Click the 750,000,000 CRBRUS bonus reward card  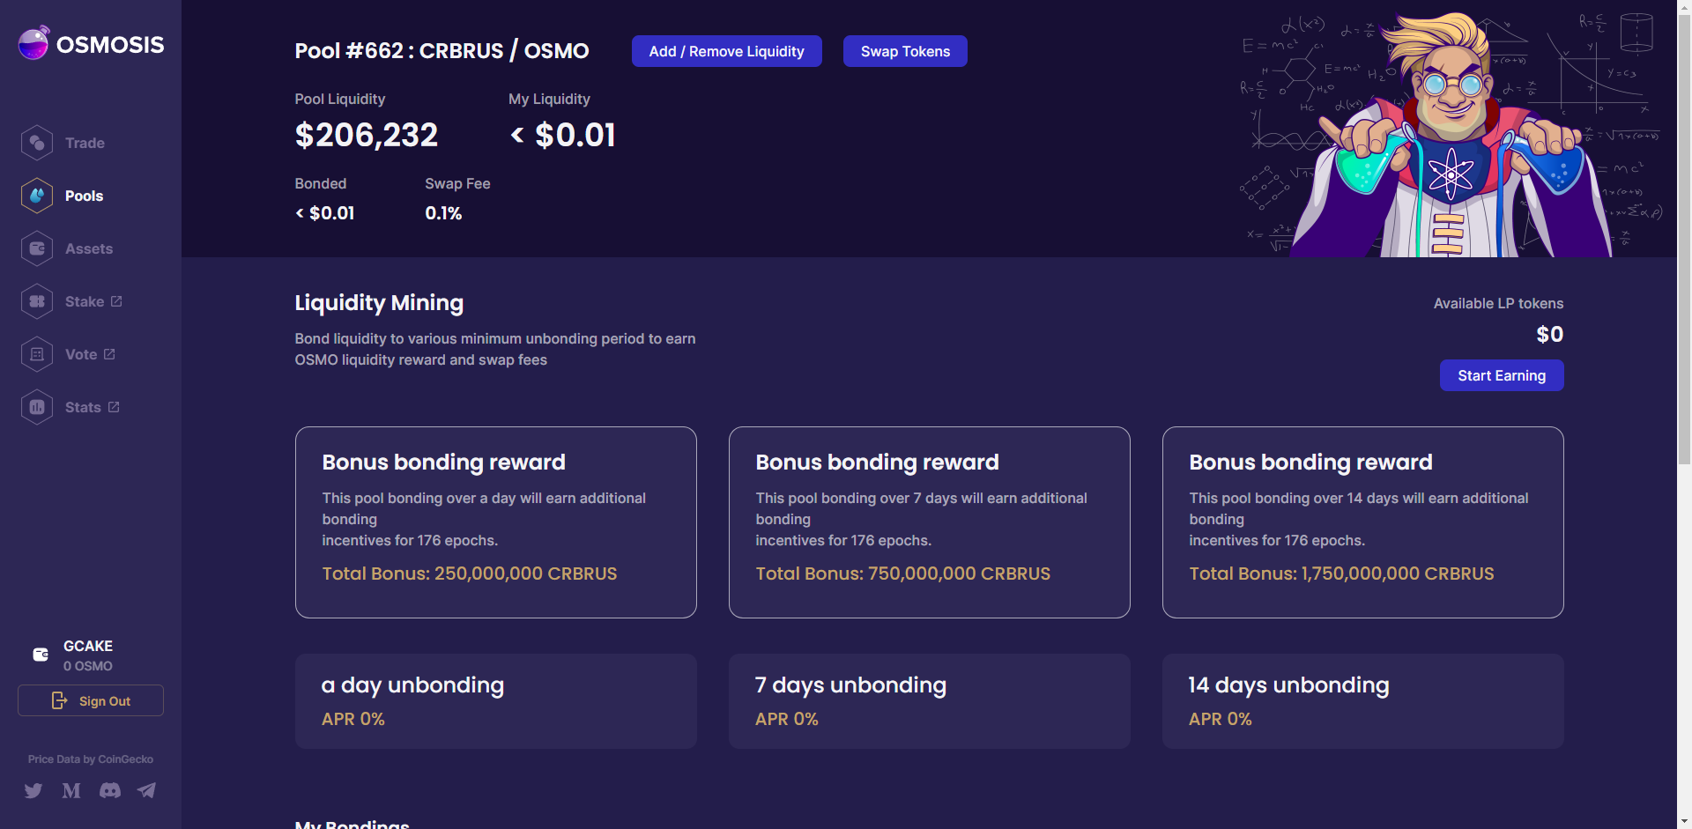[930, 522]
